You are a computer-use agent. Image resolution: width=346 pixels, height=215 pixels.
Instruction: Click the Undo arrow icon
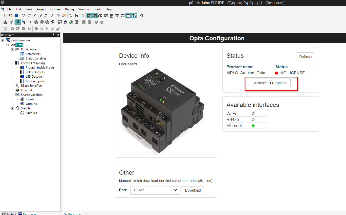(x=24, y=16)
